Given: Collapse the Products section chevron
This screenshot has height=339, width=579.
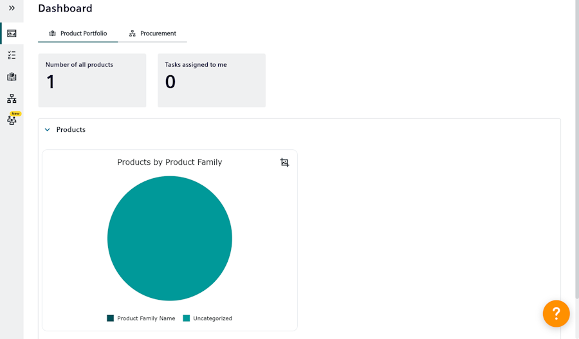Looking at the screenshot, I should pos(47,130).
